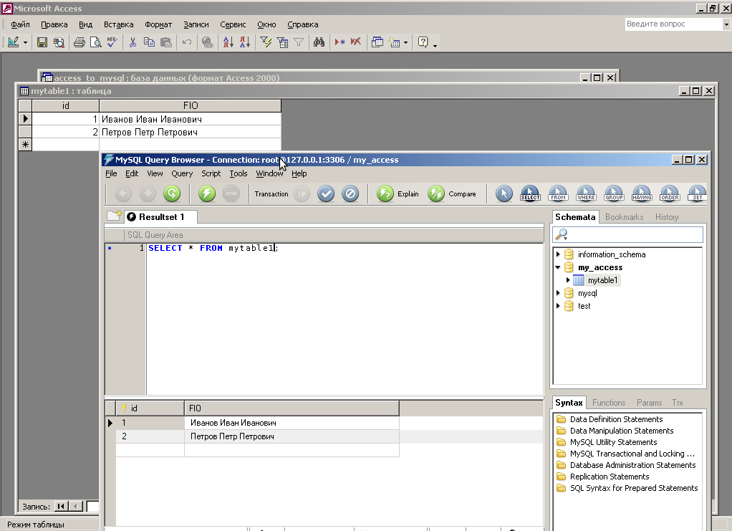Select the mouse pointer tool in Query Browser
This screenshot has width=732, height=531.
click(504, 193)
